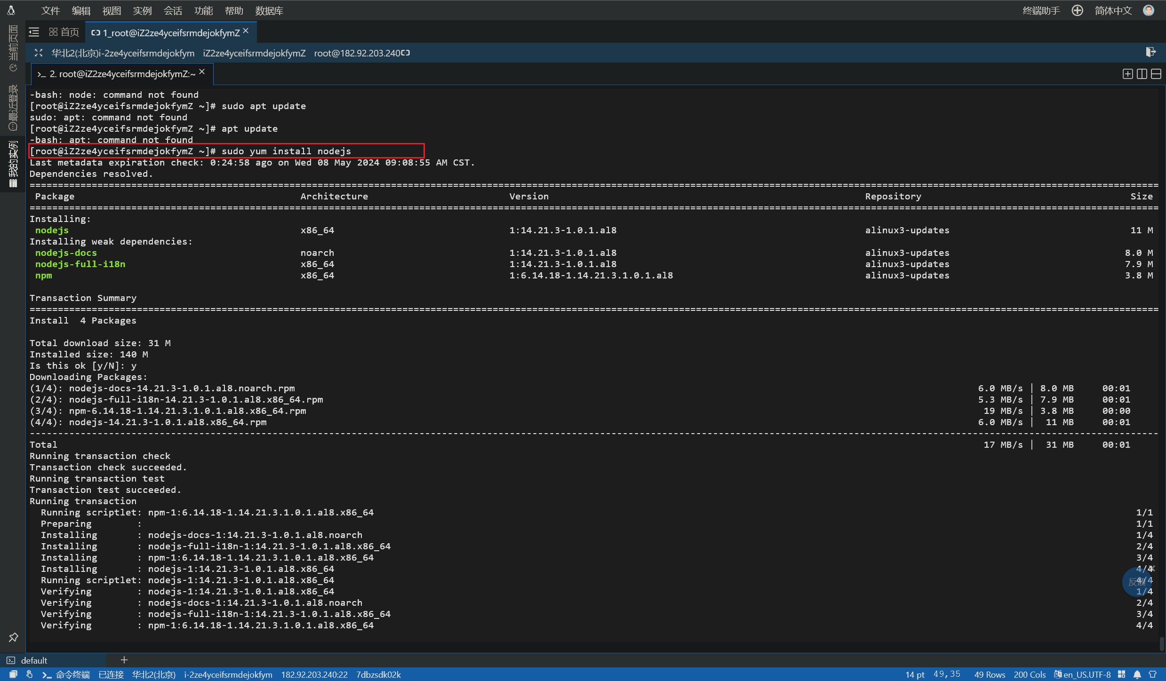The width and height of the screenshot is (1166, 681).
Task: Click the 已连接 connection status
Action: click(x=111, y=674)
